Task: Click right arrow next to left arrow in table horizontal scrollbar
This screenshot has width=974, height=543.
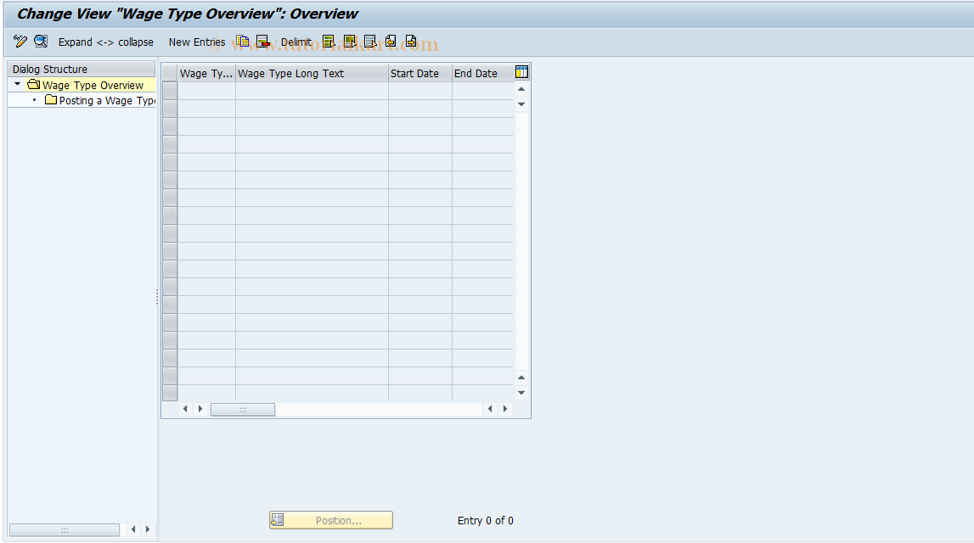Action: tap(200, 408)
